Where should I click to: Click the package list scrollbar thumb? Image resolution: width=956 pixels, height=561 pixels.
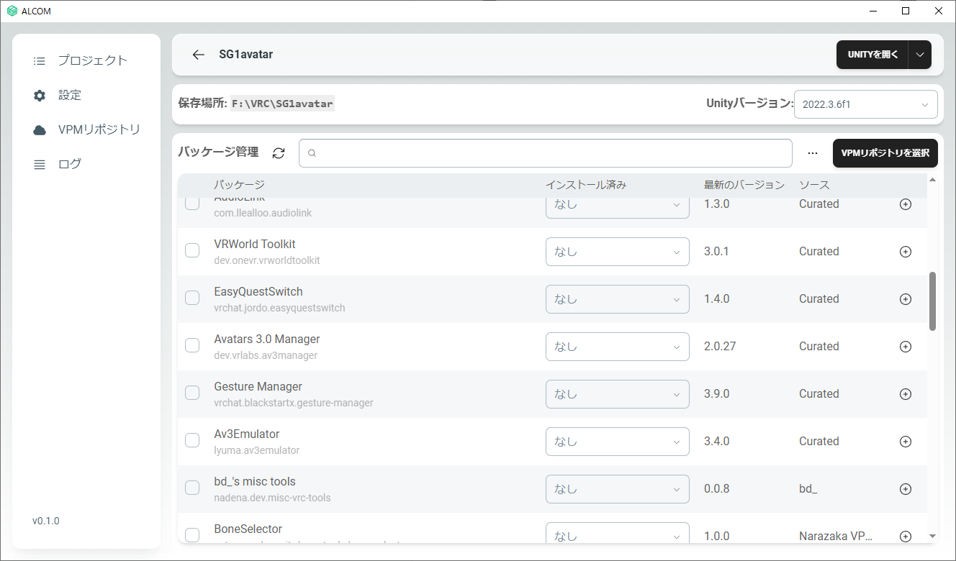pos(933,301)
